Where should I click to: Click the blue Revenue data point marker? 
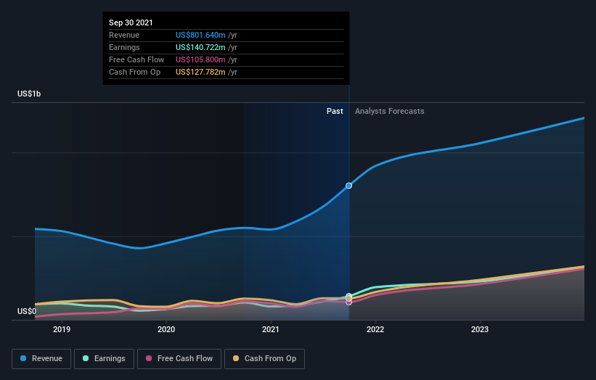coord(348,186)
